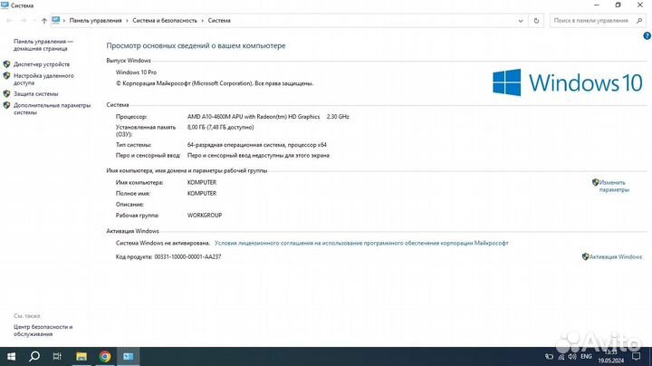
Task: Expand the address bar history dropdown
Action: (x=521, y=20)
